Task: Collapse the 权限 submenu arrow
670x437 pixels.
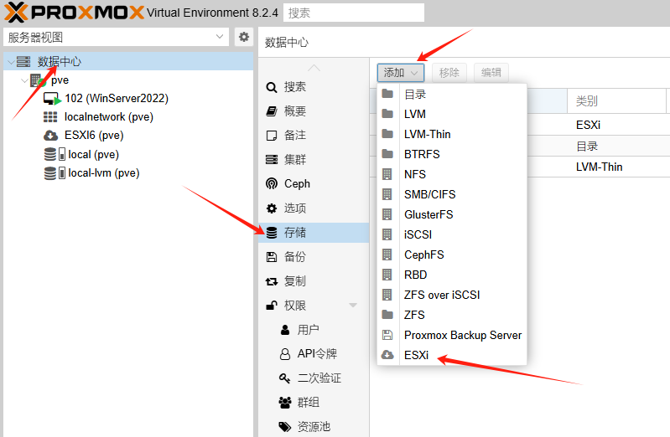Action: point(353,306)
